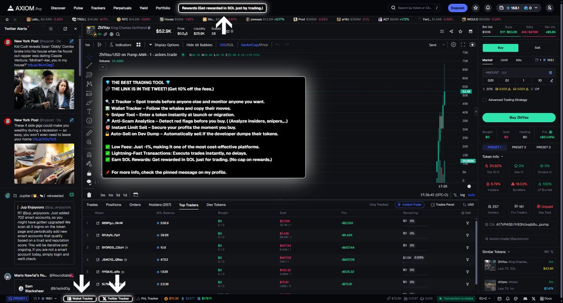Screen dimensions: 563x303
Task: Select the Sell side button
Action: pos(537,47)
